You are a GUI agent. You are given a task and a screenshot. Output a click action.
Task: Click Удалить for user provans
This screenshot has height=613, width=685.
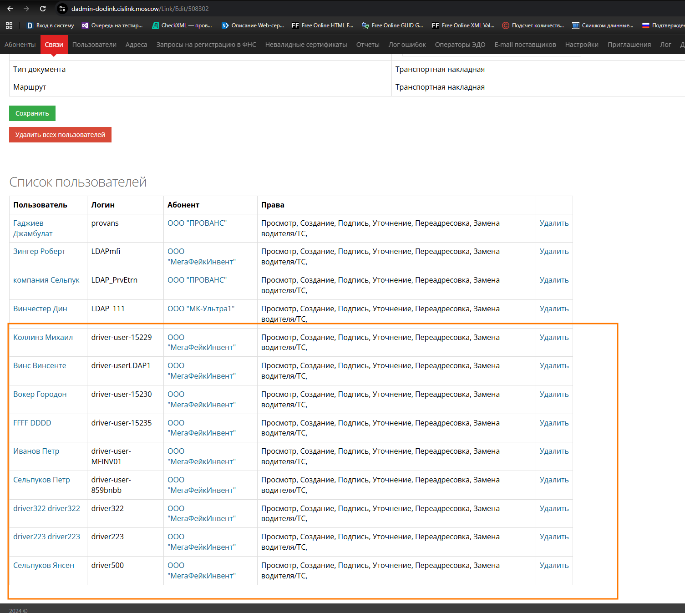coord(554,223)
